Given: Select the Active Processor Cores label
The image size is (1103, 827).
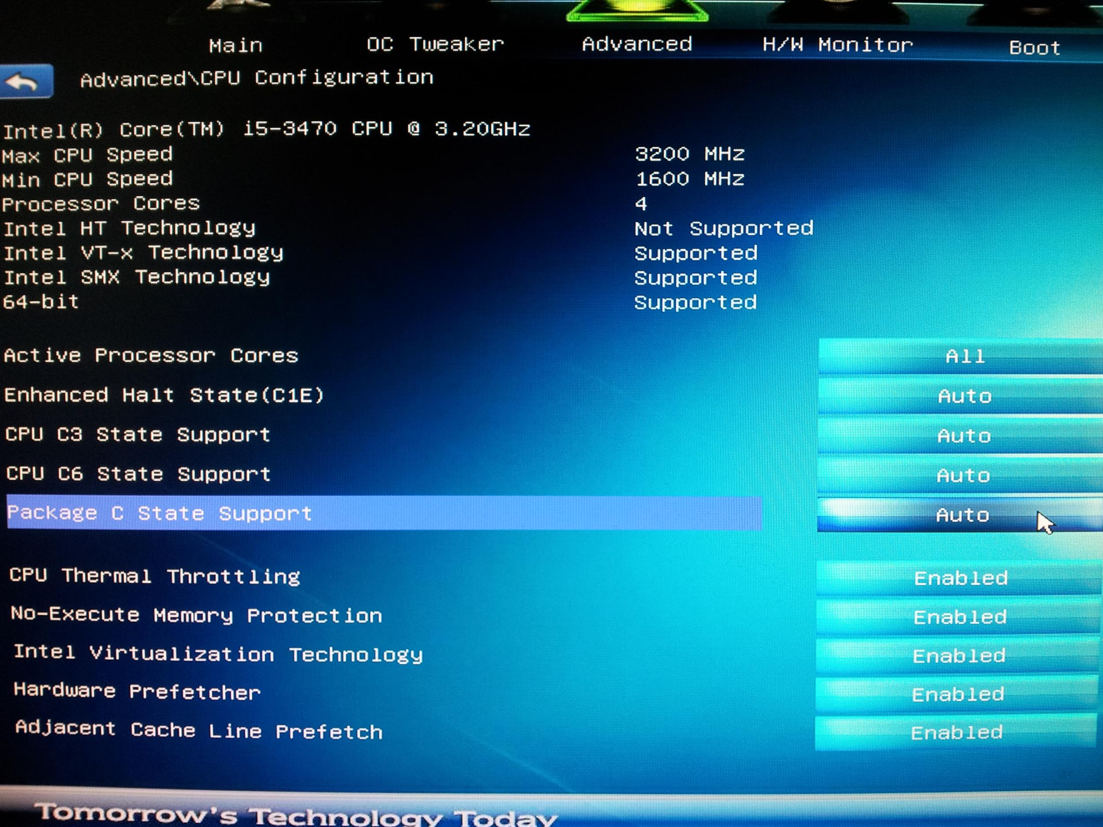Looking at the screenshot, I should (x=151, y=356).
